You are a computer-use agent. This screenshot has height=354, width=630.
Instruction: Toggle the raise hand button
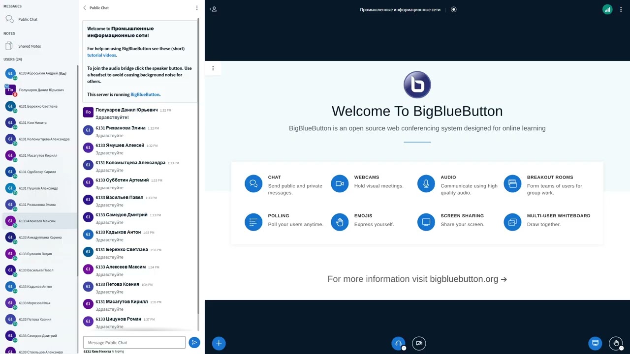tap(616, 343)
